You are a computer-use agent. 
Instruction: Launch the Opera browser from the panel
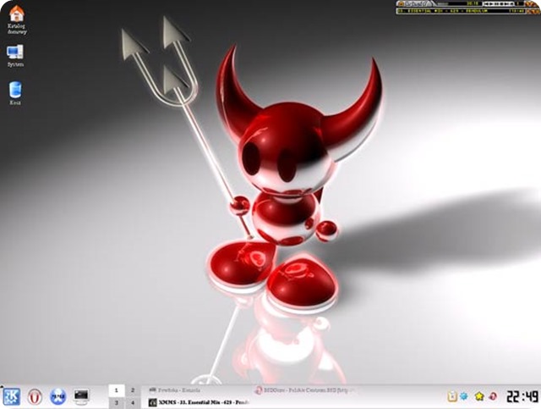pos(35,396)
